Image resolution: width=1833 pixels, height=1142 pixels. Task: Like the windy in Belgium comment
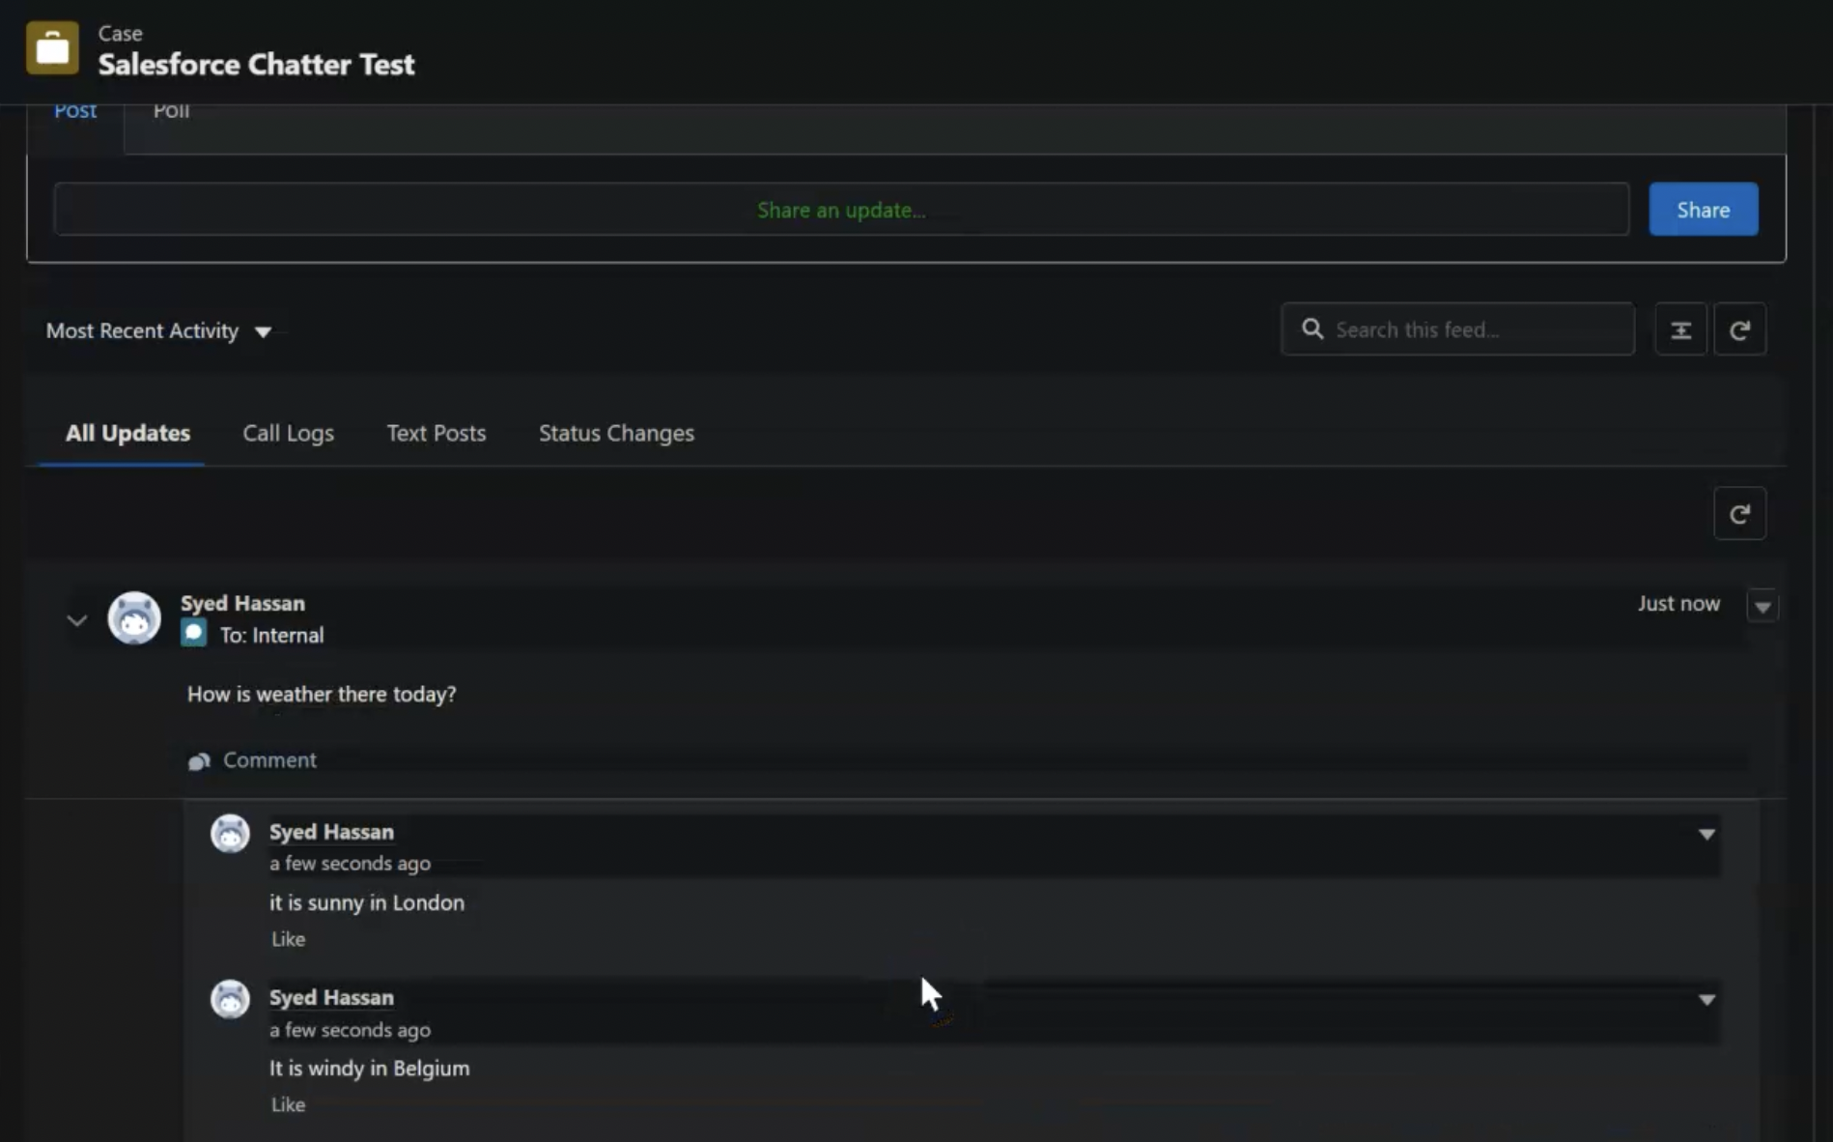[287, 1104]
